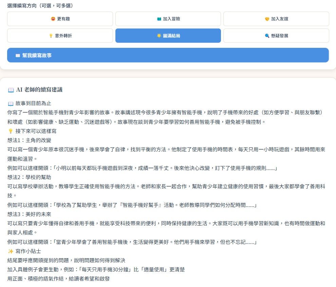Click the paragraph starting 可以寫一個青少年原本很沉迷
The width and height of the screenshot is (336, 287).
click(x=166, y=154)
